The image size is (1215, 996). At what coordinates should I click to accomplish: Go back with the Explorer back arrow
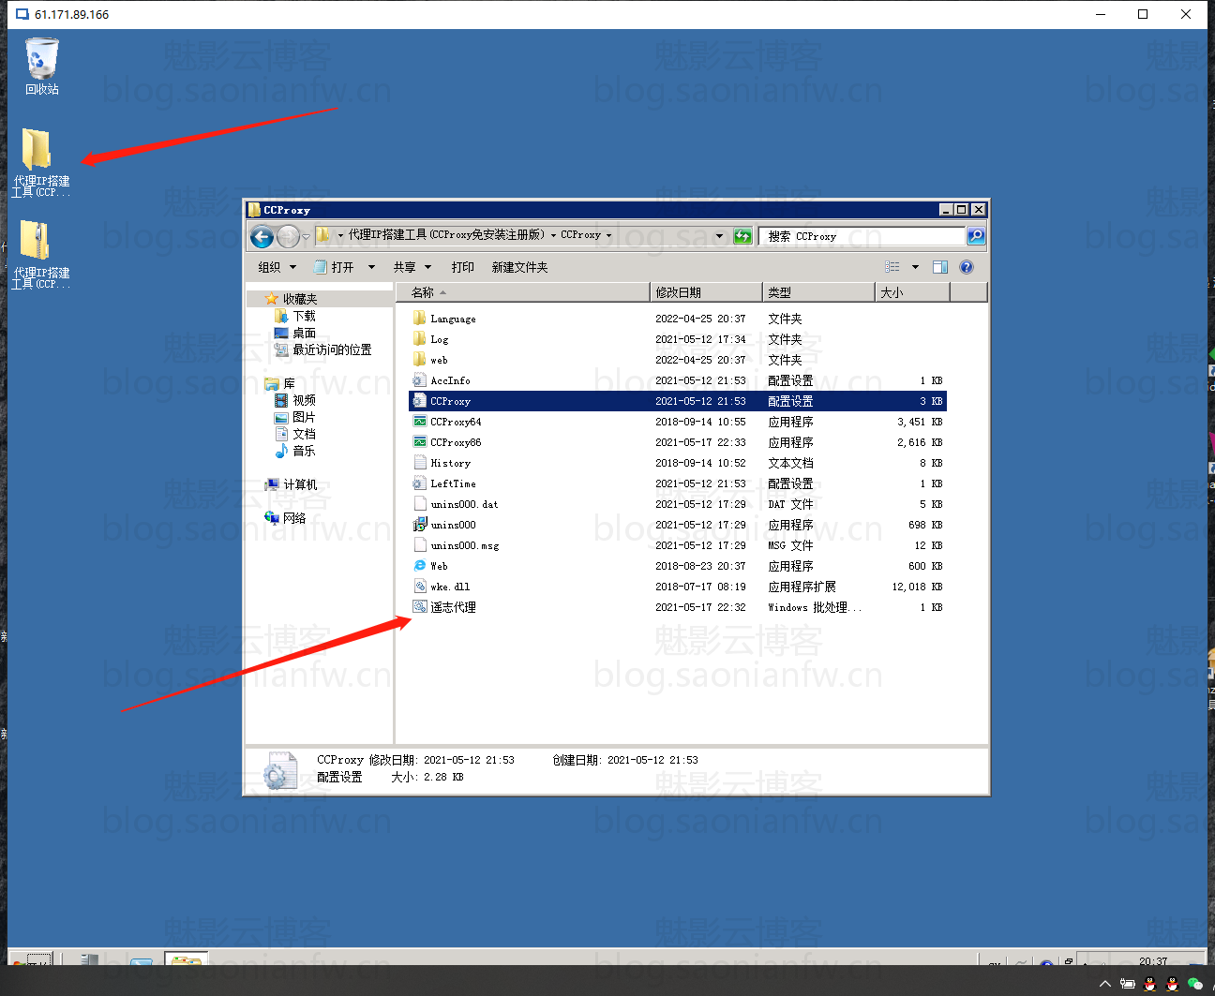pyautogui.click(x=262, y=236)
